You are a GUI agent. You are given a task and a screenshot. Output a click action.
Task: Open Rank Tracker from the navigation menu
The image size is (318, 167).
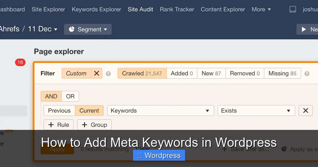(x=177, y=9)
